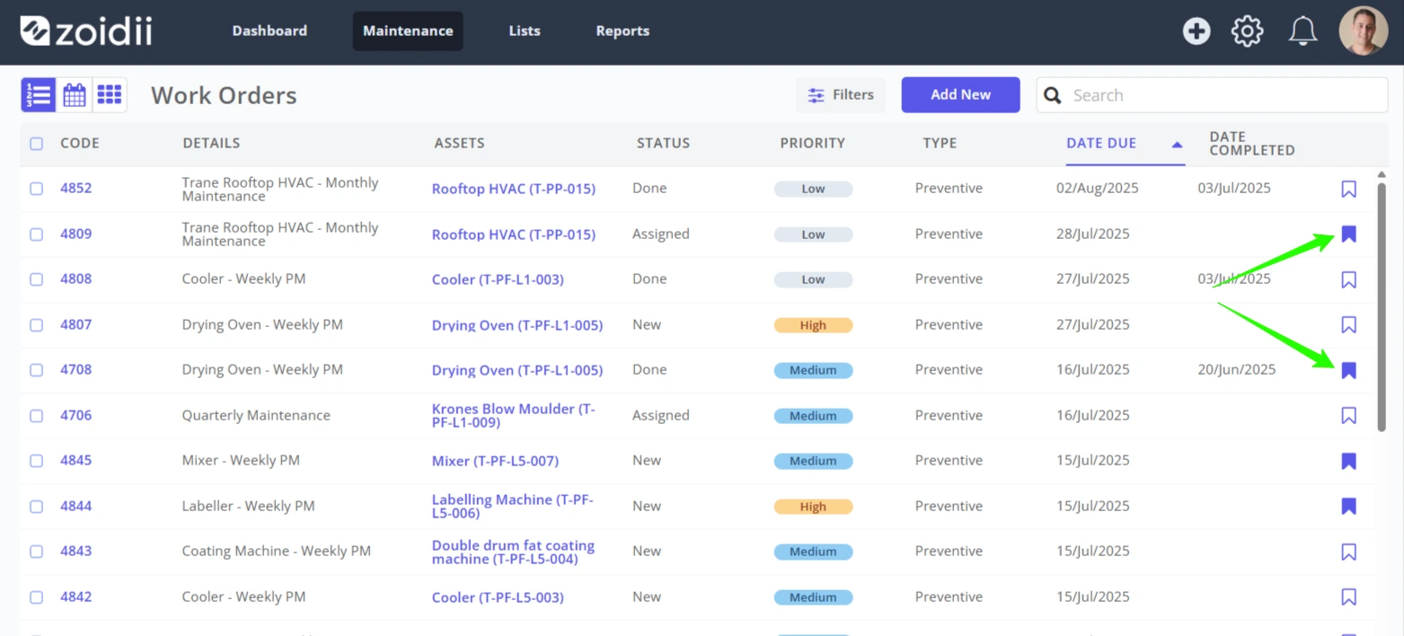Open work order code 4852
The image size is (1404, 636).
pyautogui.click(x=76, y=189)
